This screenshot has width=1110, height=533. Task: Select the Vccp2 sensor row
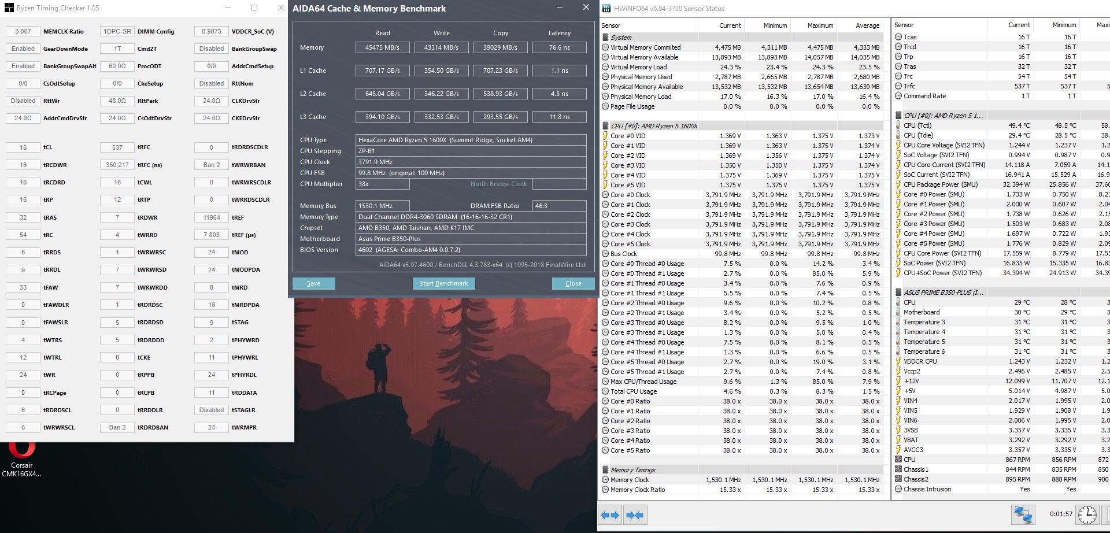[1001, 371]
